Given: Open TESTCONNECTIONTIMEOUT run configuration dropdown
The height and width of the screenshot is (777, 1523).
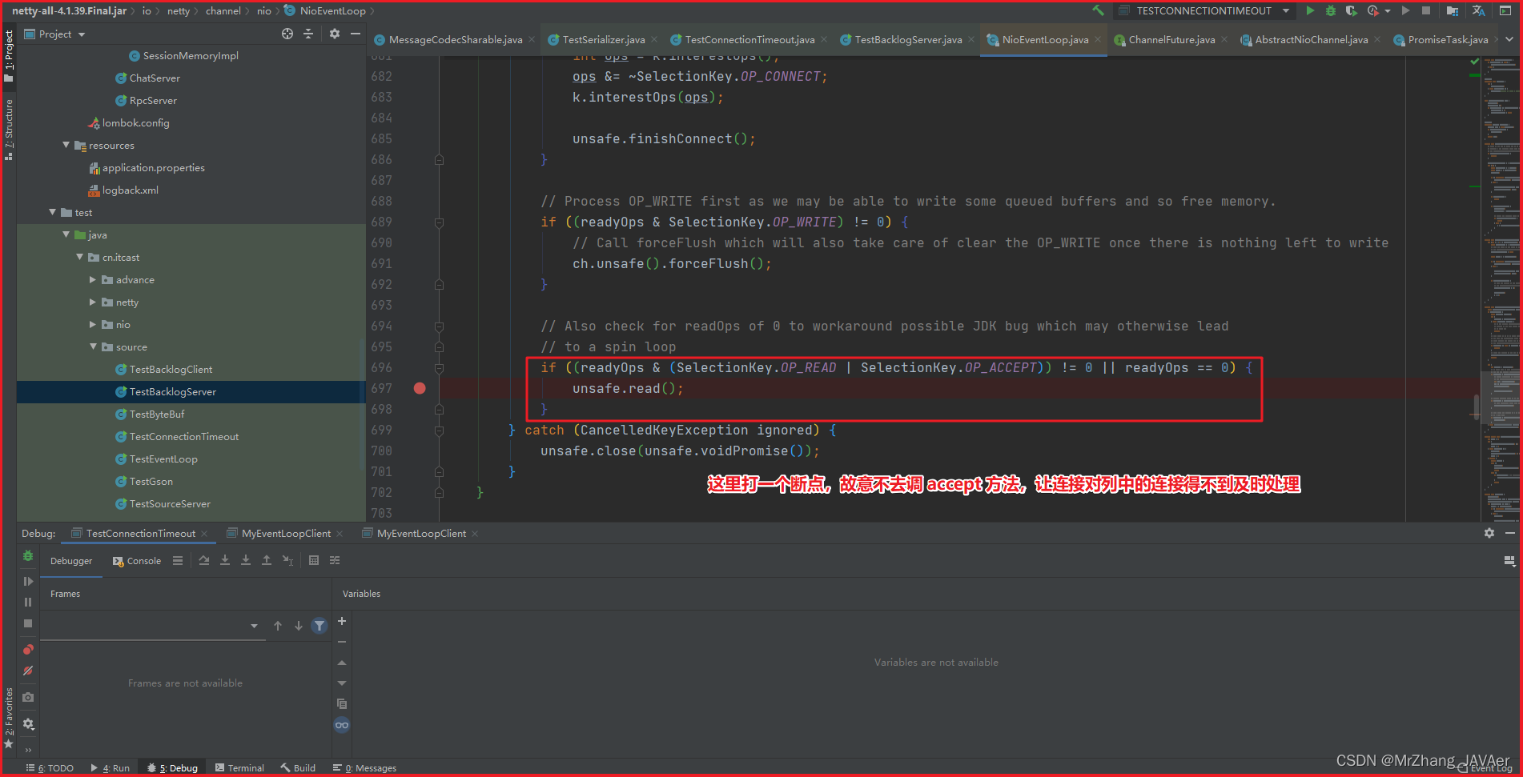Looking at the screenshot, I should coord(1286,10).
